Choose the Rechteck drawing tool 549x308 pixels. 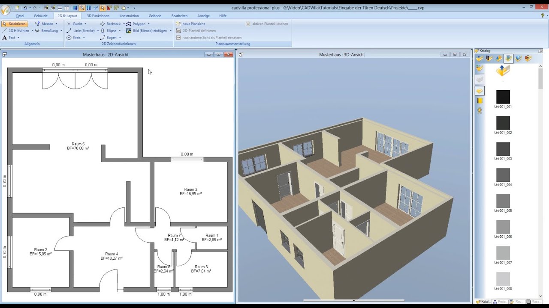[x=110, y=24]
